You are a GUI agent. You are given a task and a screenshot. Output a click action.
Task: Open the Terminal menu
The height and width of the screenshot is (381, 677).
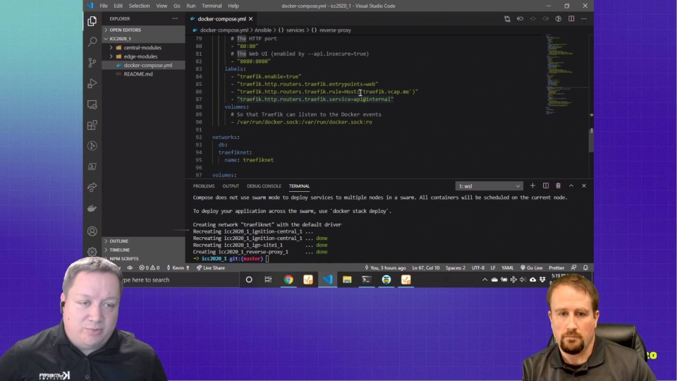(x=212, y=6)
